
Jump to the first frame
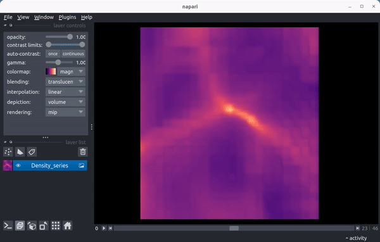(110, 228)
